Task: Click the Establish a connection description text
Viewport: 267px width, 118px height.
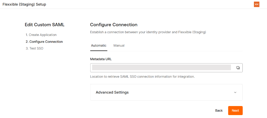Action: 148,32
